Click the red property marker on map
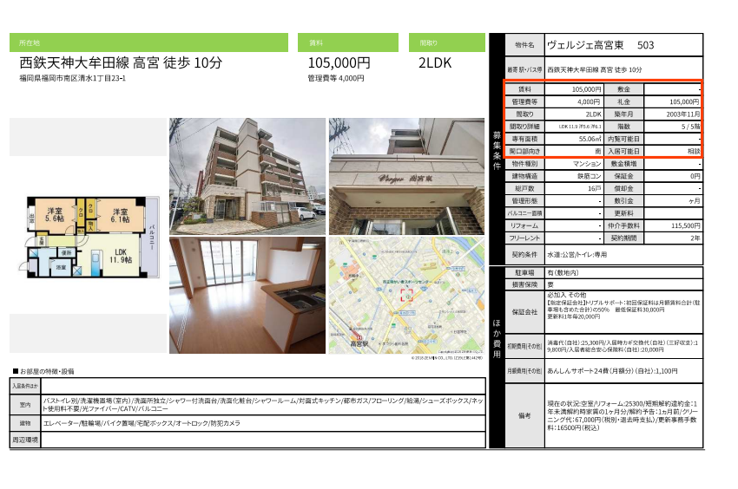This screenshot has width=738, height=489. click(x=405, y=296)
